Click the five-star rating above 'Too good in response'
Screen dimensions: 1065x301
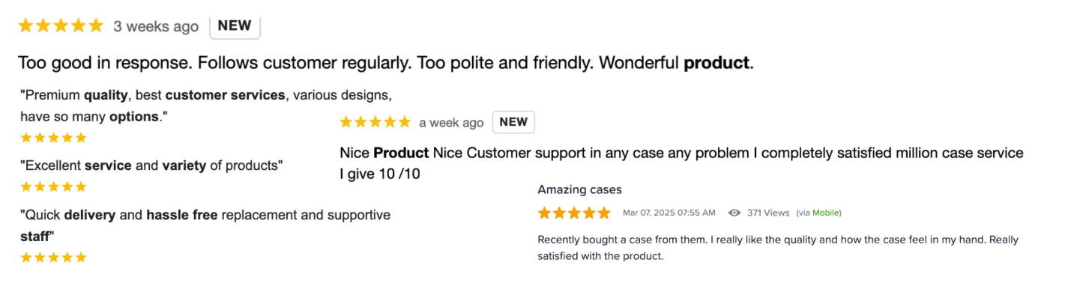click(x=61, y=25)
